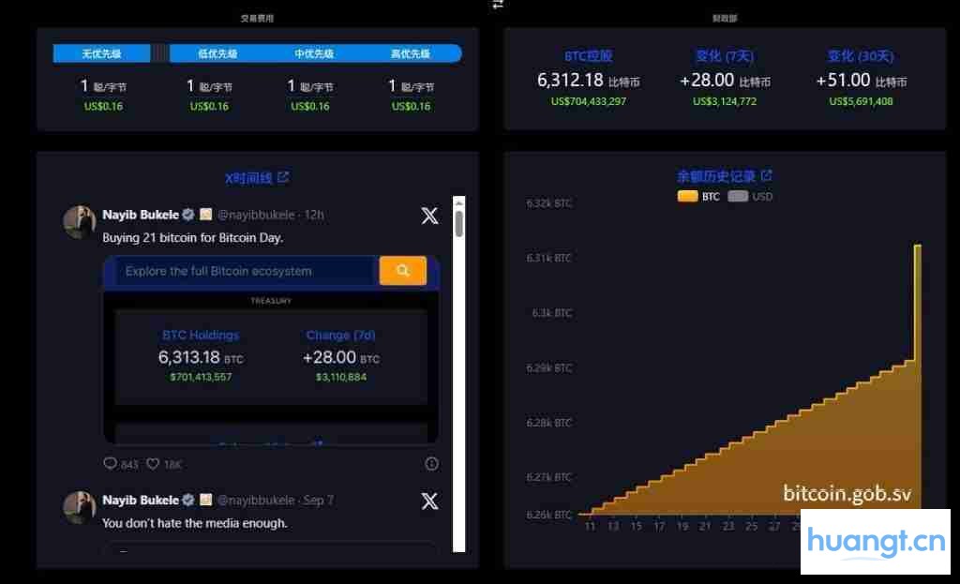Click the X timeline scrollbar thumb
Viewport: 960px width, 584px height.
tap(458, 223)
